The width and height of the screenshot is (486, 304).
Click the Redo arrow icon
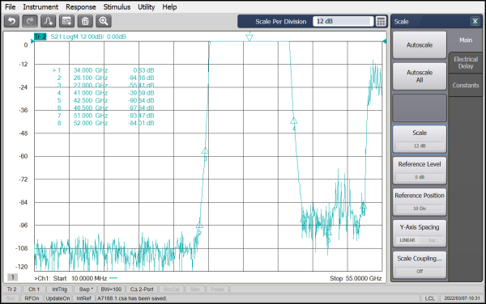(x=30, y=21)
